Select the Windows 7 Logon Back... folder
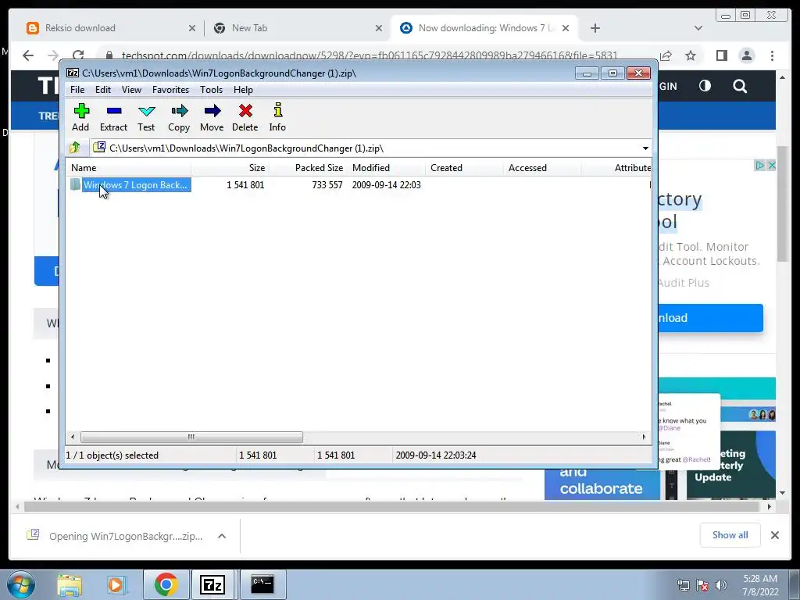The width and height of the screenshot is (800, 600). click(135, 184)
